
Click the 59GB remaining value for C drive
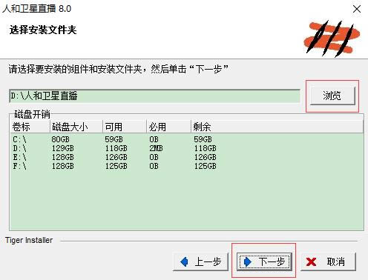203,139
